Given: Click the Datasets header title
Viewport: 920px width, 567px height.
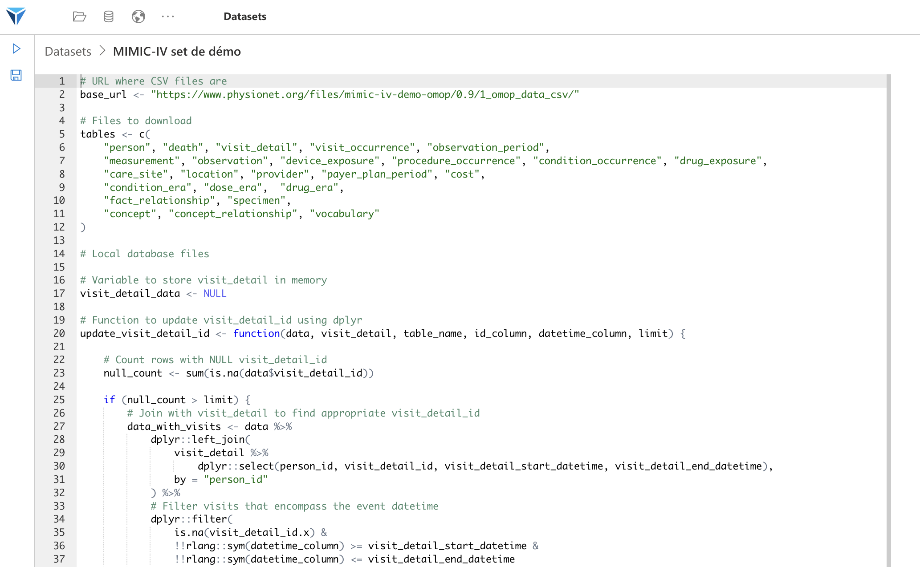Looking at the screenshot, I should point(245,16).
